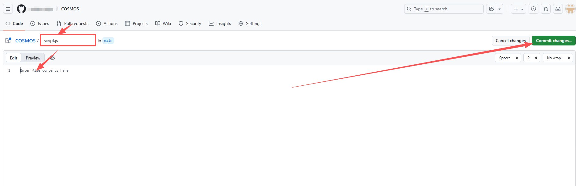This screenshot has height=186, width=576.
Task: Open the indent size dropdown showing 2
Action: 532,58
